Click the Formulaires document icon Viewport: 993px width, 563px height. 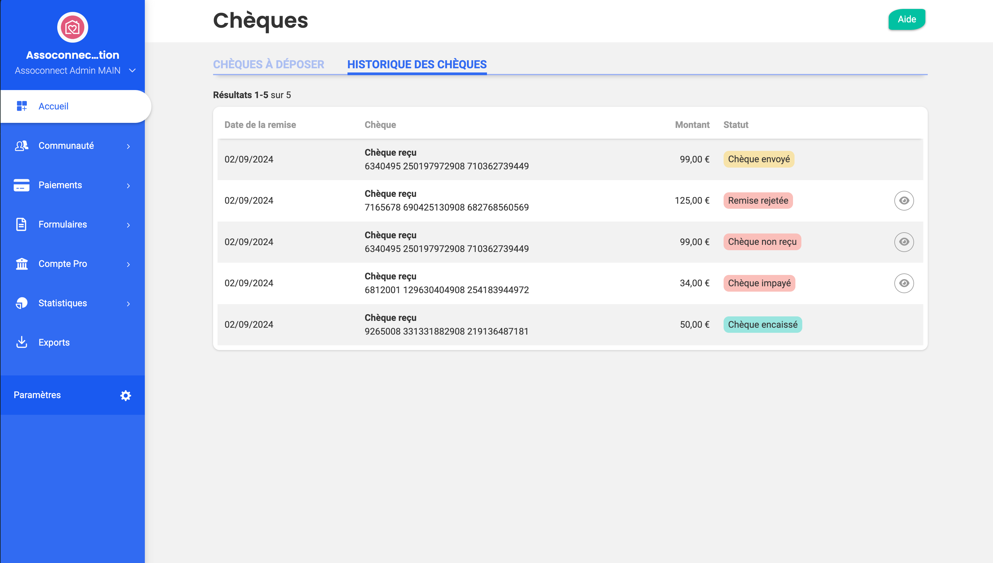point(21,224)
